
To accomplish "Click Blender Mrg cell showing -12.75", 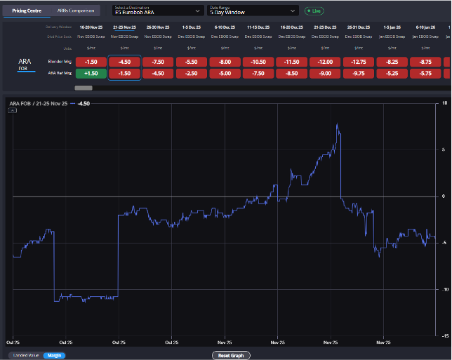I will coord(359,62).
